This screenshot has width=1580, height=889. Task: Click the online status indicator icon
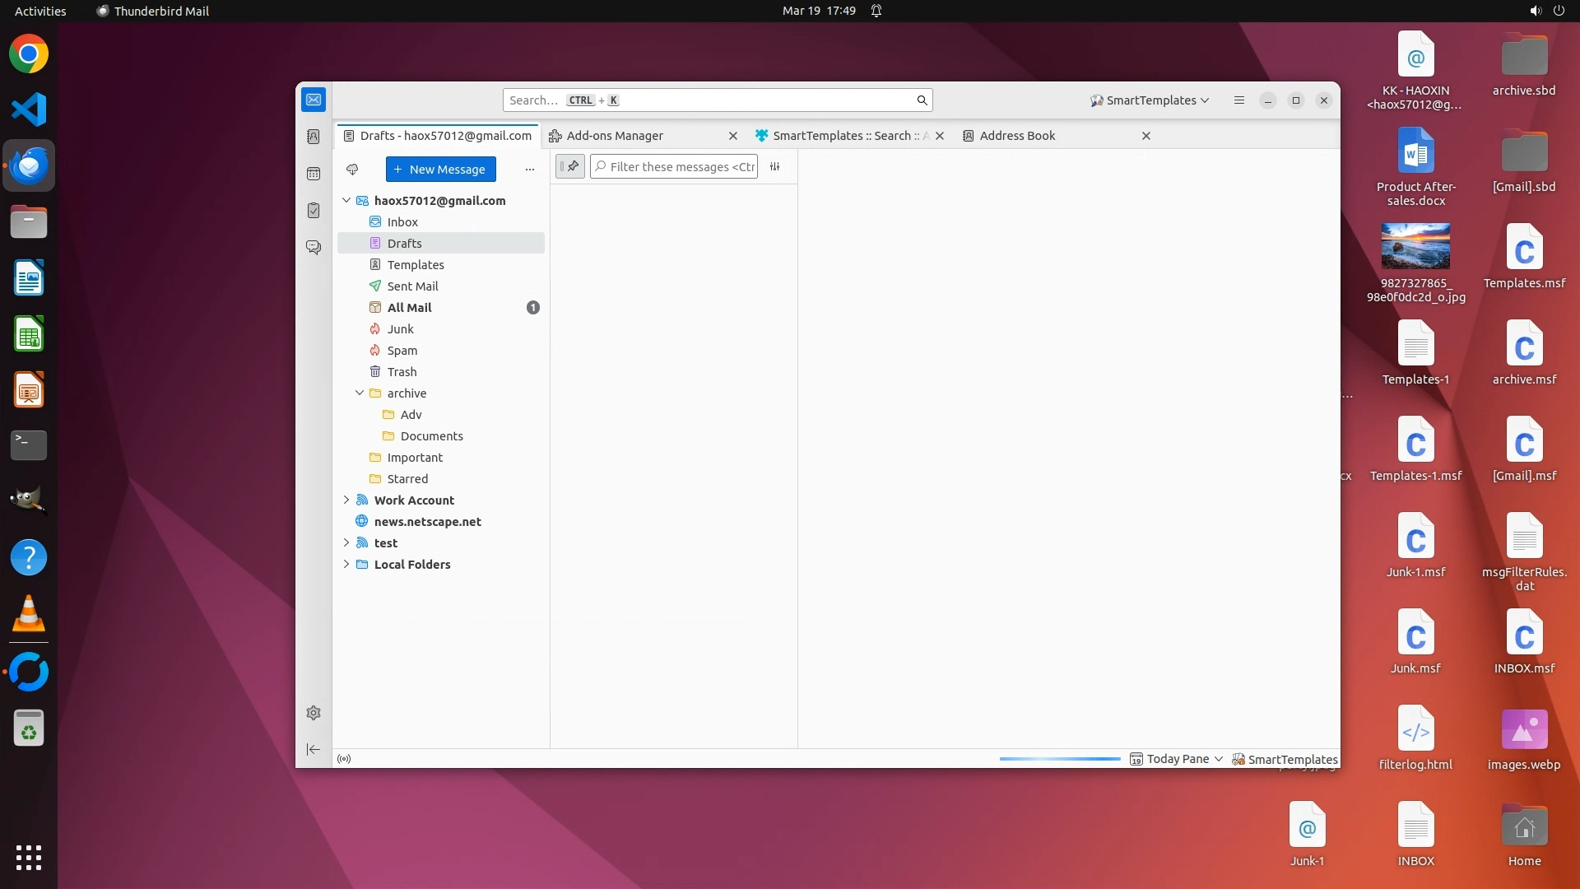pyautogui.click(x=344, y=759)
